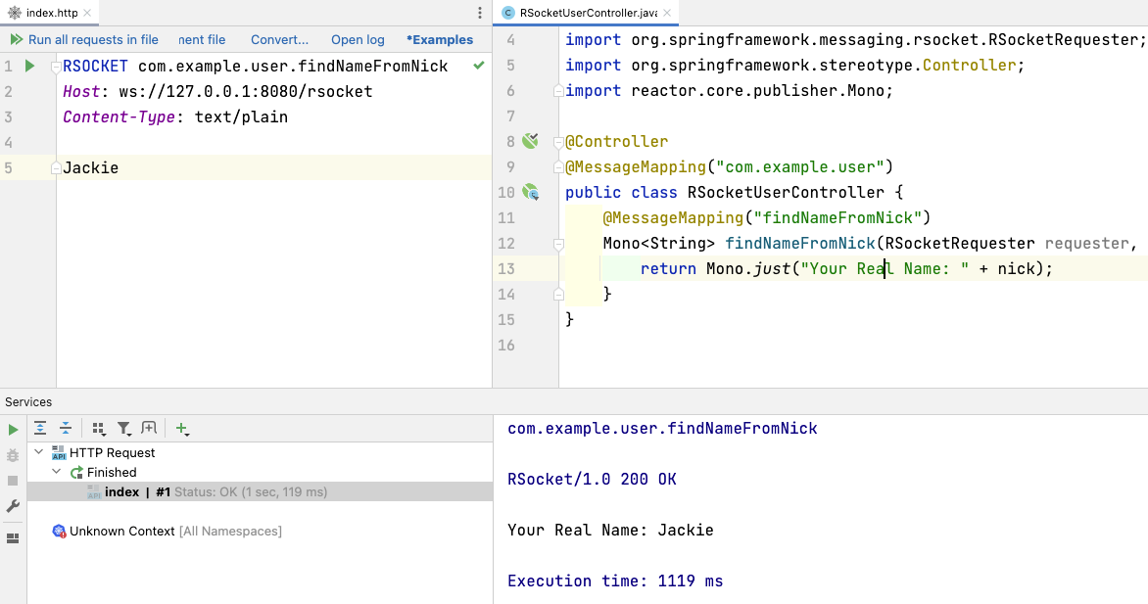Open the Open log link
Viewport: 1148px width, 604px height.
click(357, 39)
